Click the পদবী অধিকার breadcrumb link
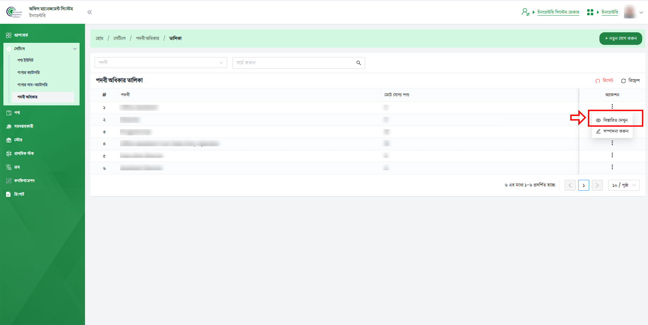This screenshot has height=325, width=648. (148, 38)
